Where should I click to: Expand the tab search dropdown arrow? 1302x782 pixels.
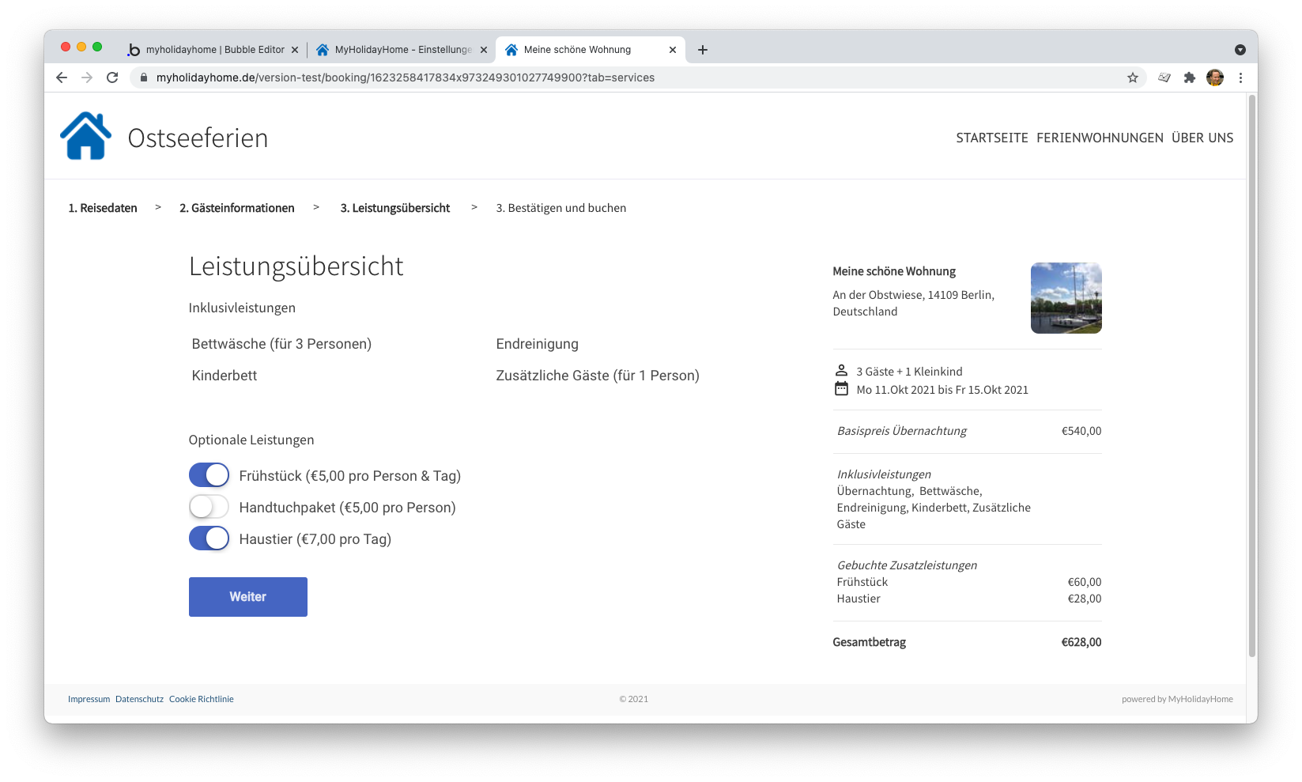[x=1240, y=50]
